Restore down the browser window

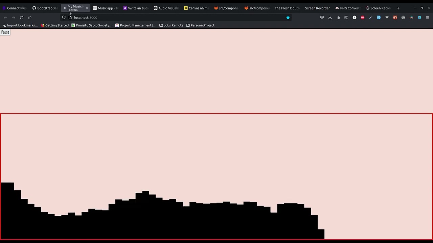tap(422, 8)
